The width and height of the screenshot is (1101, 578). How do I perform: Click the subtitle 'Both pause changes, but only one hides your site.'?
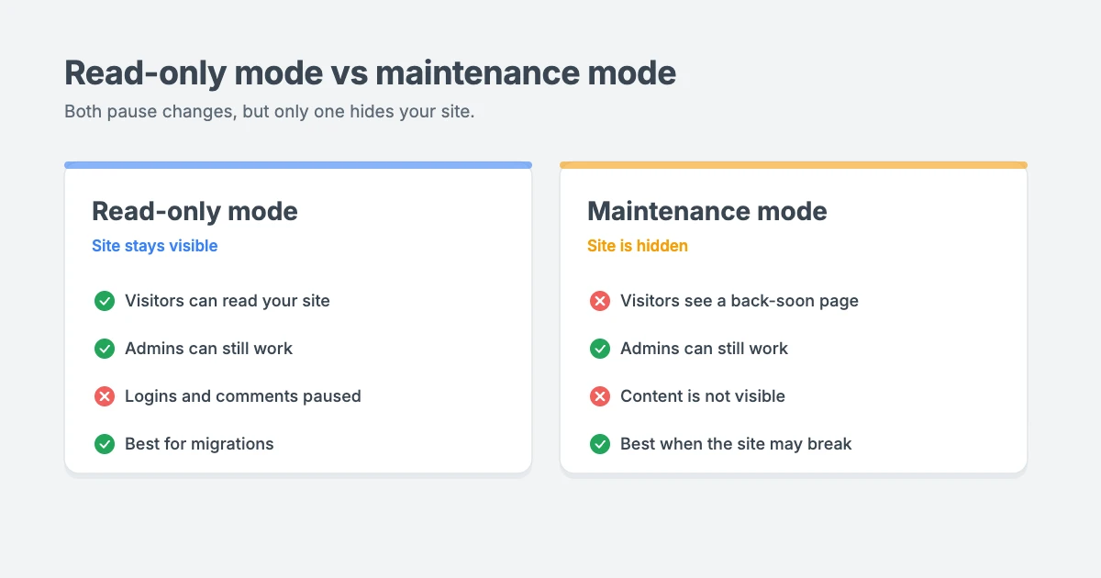click(x=270, y=112)
